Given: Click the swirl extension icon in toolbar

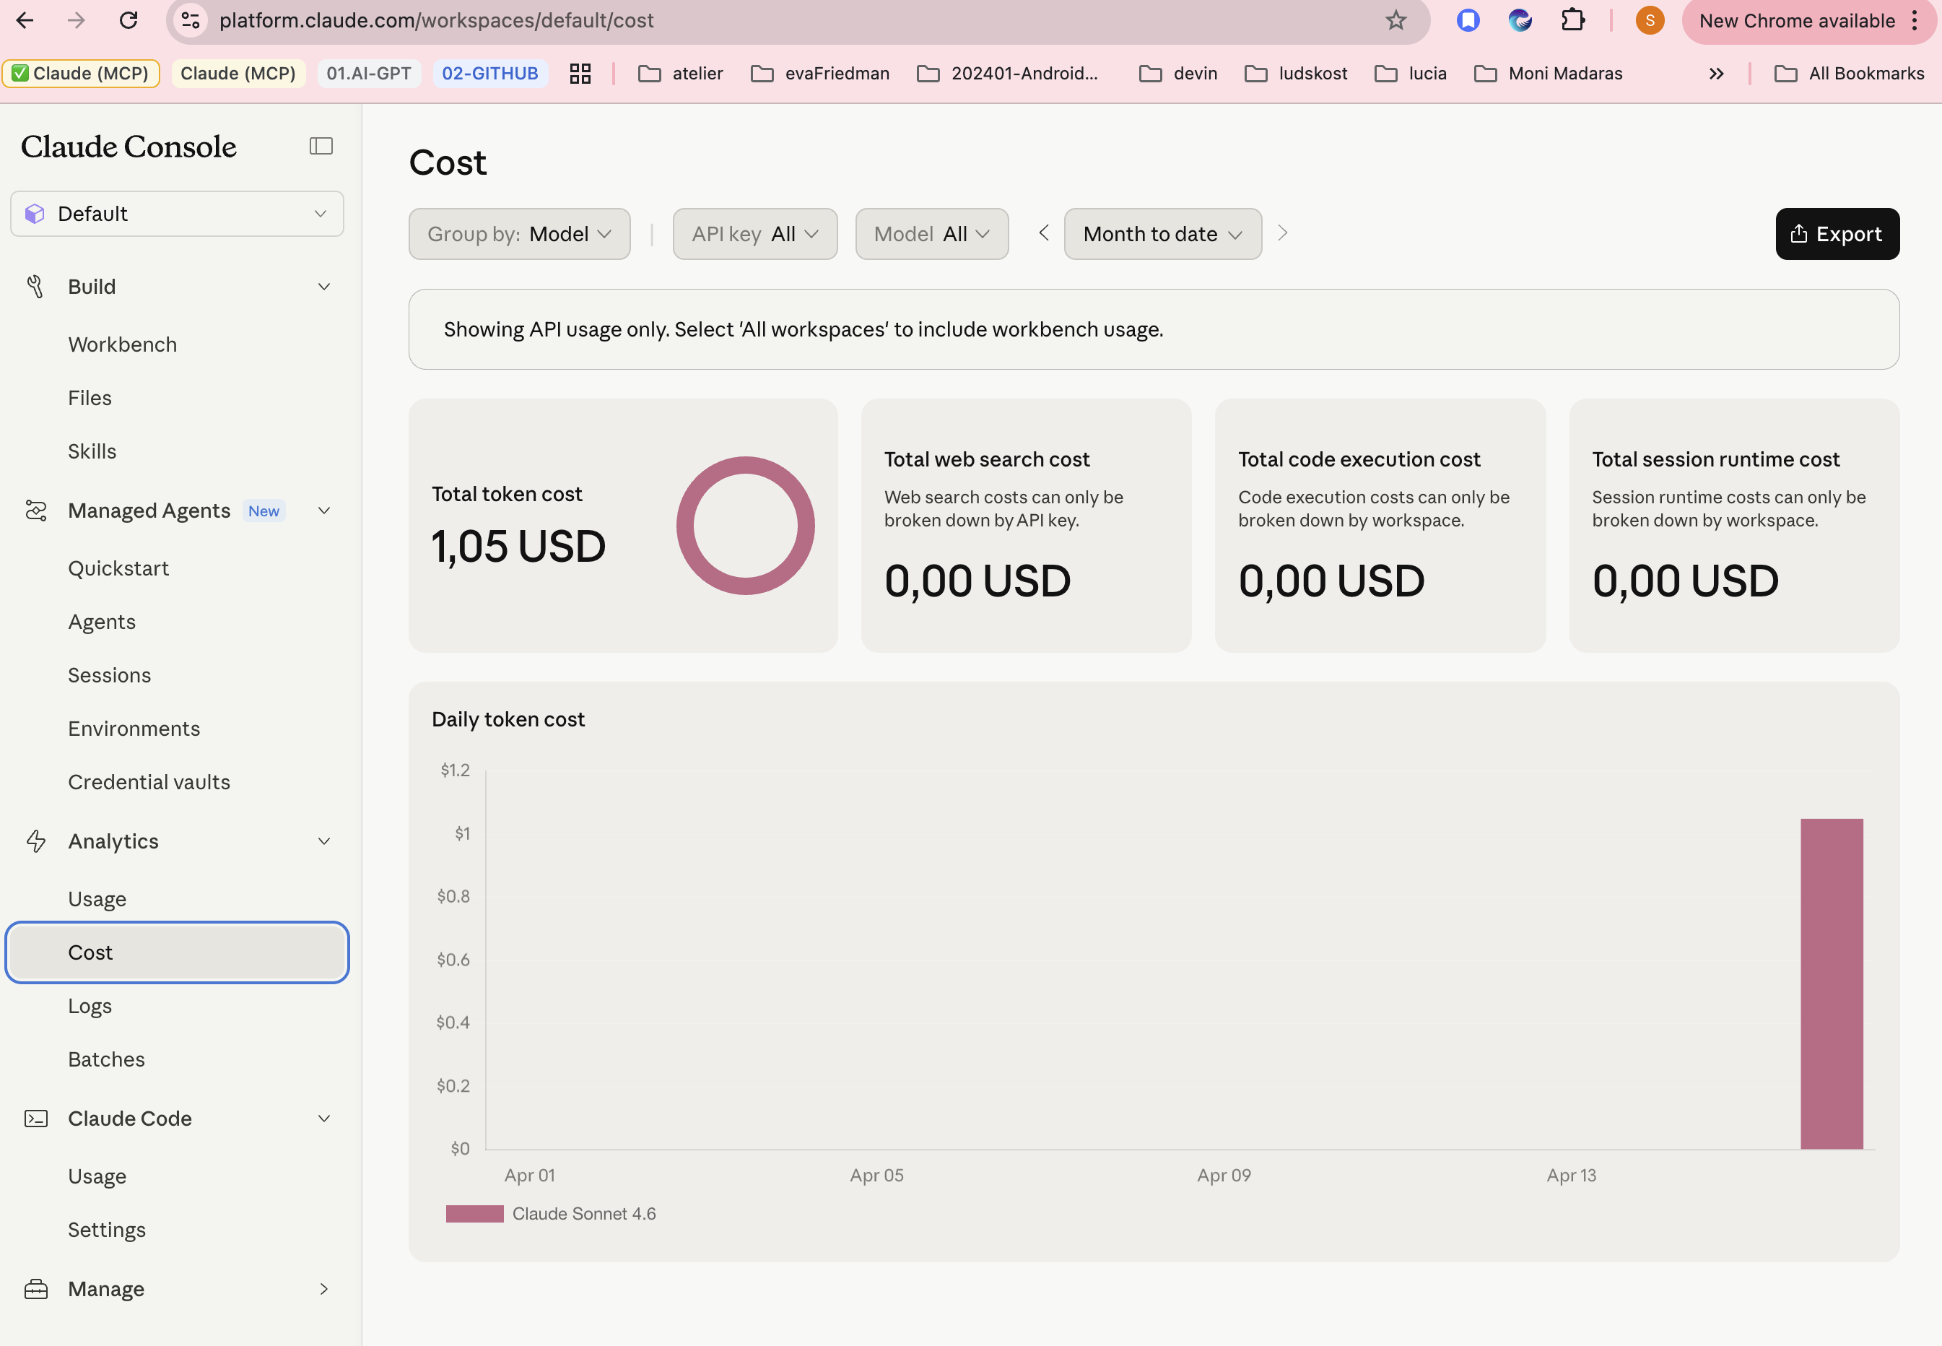Looking at the screenshot, I should pos(1520,20).
